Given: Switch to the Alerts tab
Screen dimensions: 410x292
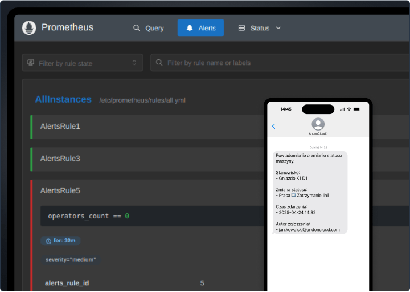Looking at the screenshot, I should tap(200, 28).
